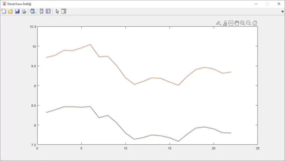Print the figure using the printer icon
Image resolution: width=285 pixels, height=161 pixels.
[24, 11]
